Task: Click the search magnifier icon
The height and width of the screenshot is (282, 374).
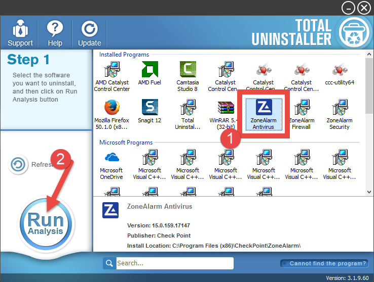Action: click(109, 263)
